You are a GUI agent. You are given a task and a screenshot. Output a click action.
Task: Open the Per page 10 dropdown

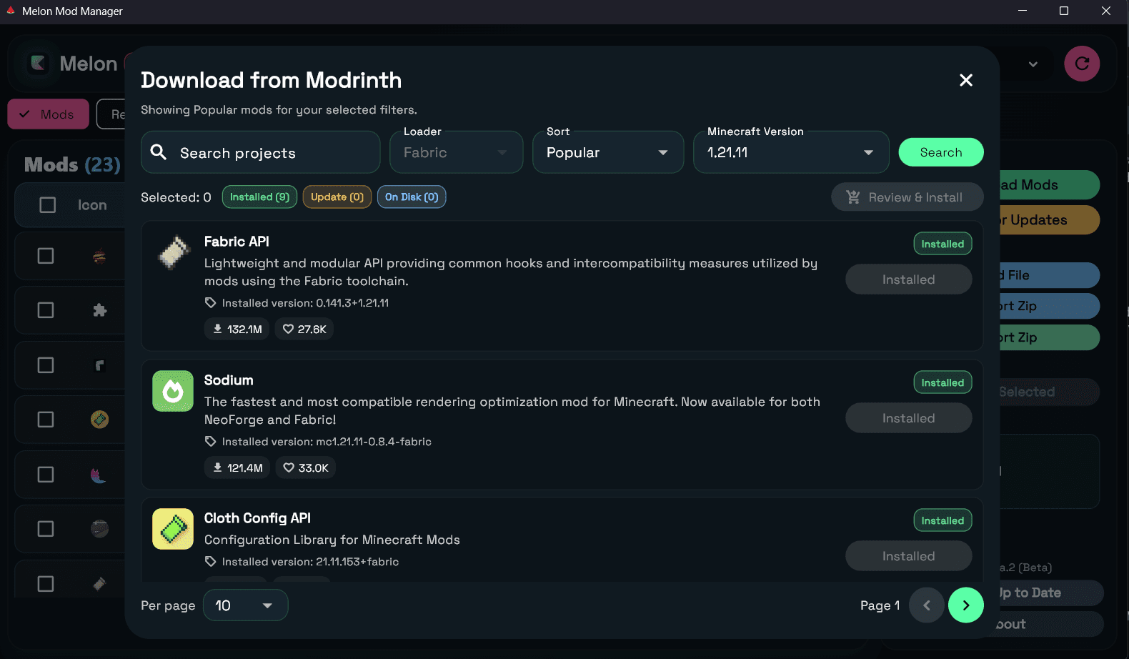click(245, 605)
